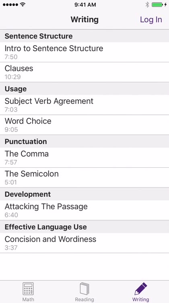This screenshot has width=169, height=303.
Task: Open Concision and Wordiness lesson
Action: [x=84, y=243]
